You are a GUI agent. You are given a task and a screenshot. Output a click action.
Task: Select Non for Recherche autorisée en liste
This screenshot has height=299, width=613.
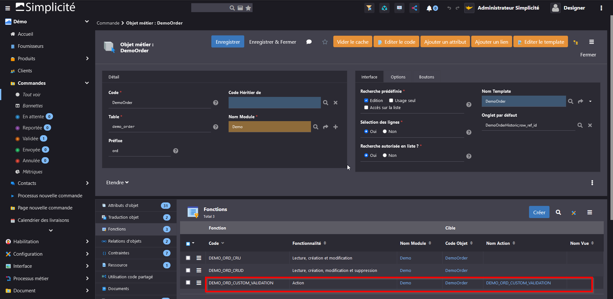[x=385, y=155]
